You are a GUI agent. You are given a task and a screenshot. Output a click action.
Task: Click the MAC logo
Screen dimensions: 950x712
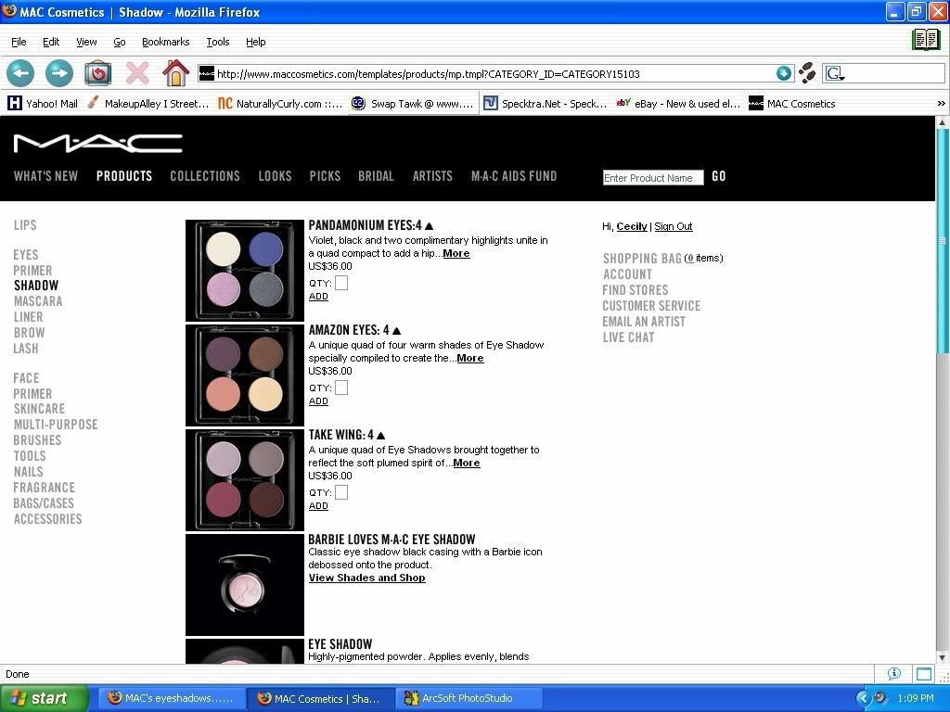click(98, 143)
